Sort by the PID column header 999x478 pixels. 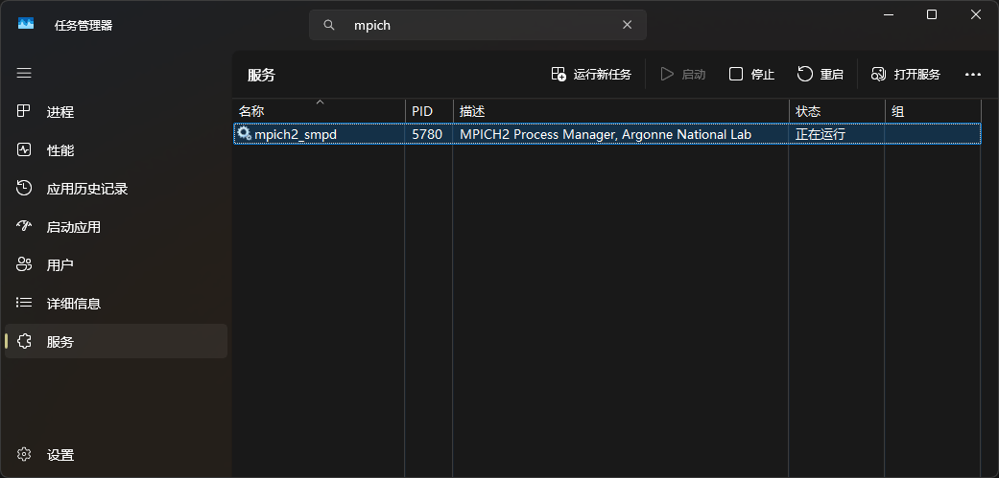tap(429, 111)
